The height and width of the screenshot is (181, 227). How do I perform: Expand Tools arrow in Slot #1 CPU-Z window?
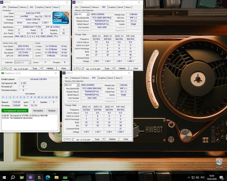point(113,69)
